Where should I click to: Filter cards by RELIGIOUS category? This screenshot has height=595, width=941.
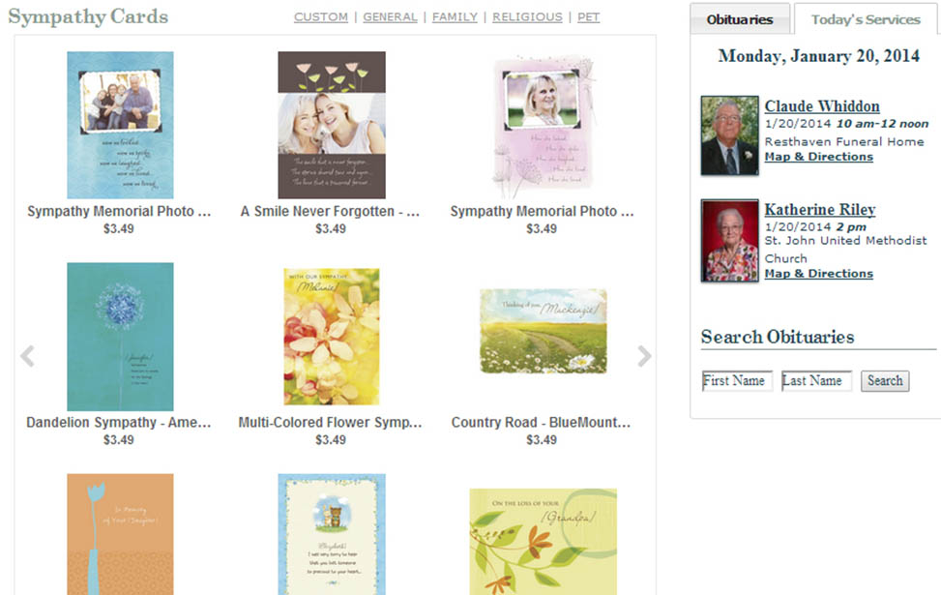click(527, 16)
